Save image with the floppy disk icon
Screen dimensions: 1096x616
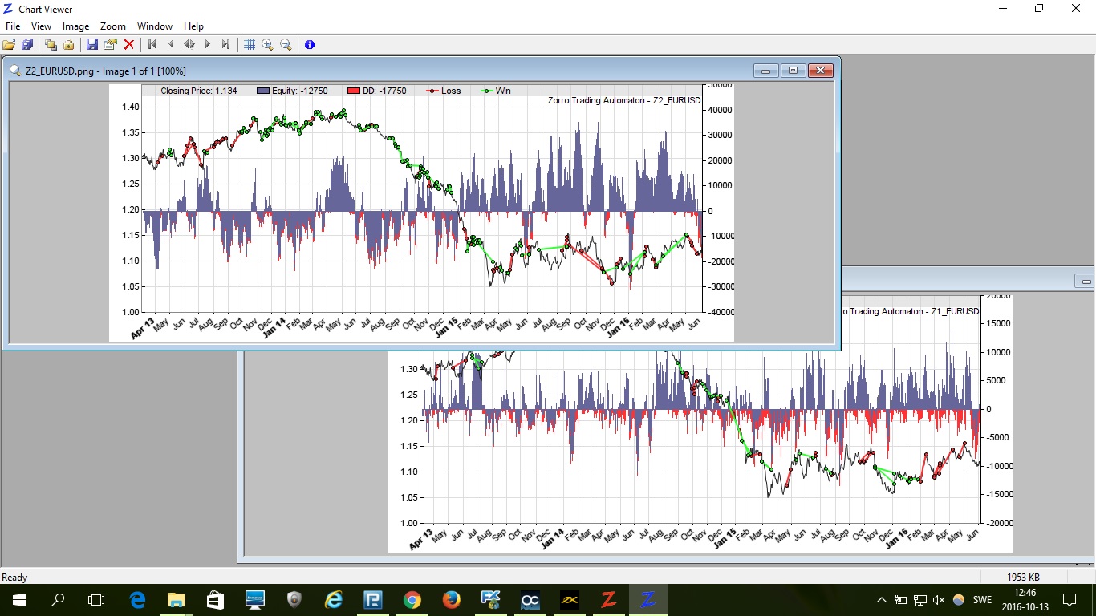pos(92,44)
